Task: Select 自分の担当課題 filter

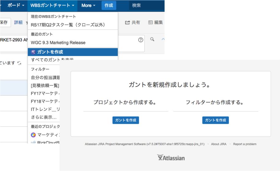Action: [x=45, y=78]
